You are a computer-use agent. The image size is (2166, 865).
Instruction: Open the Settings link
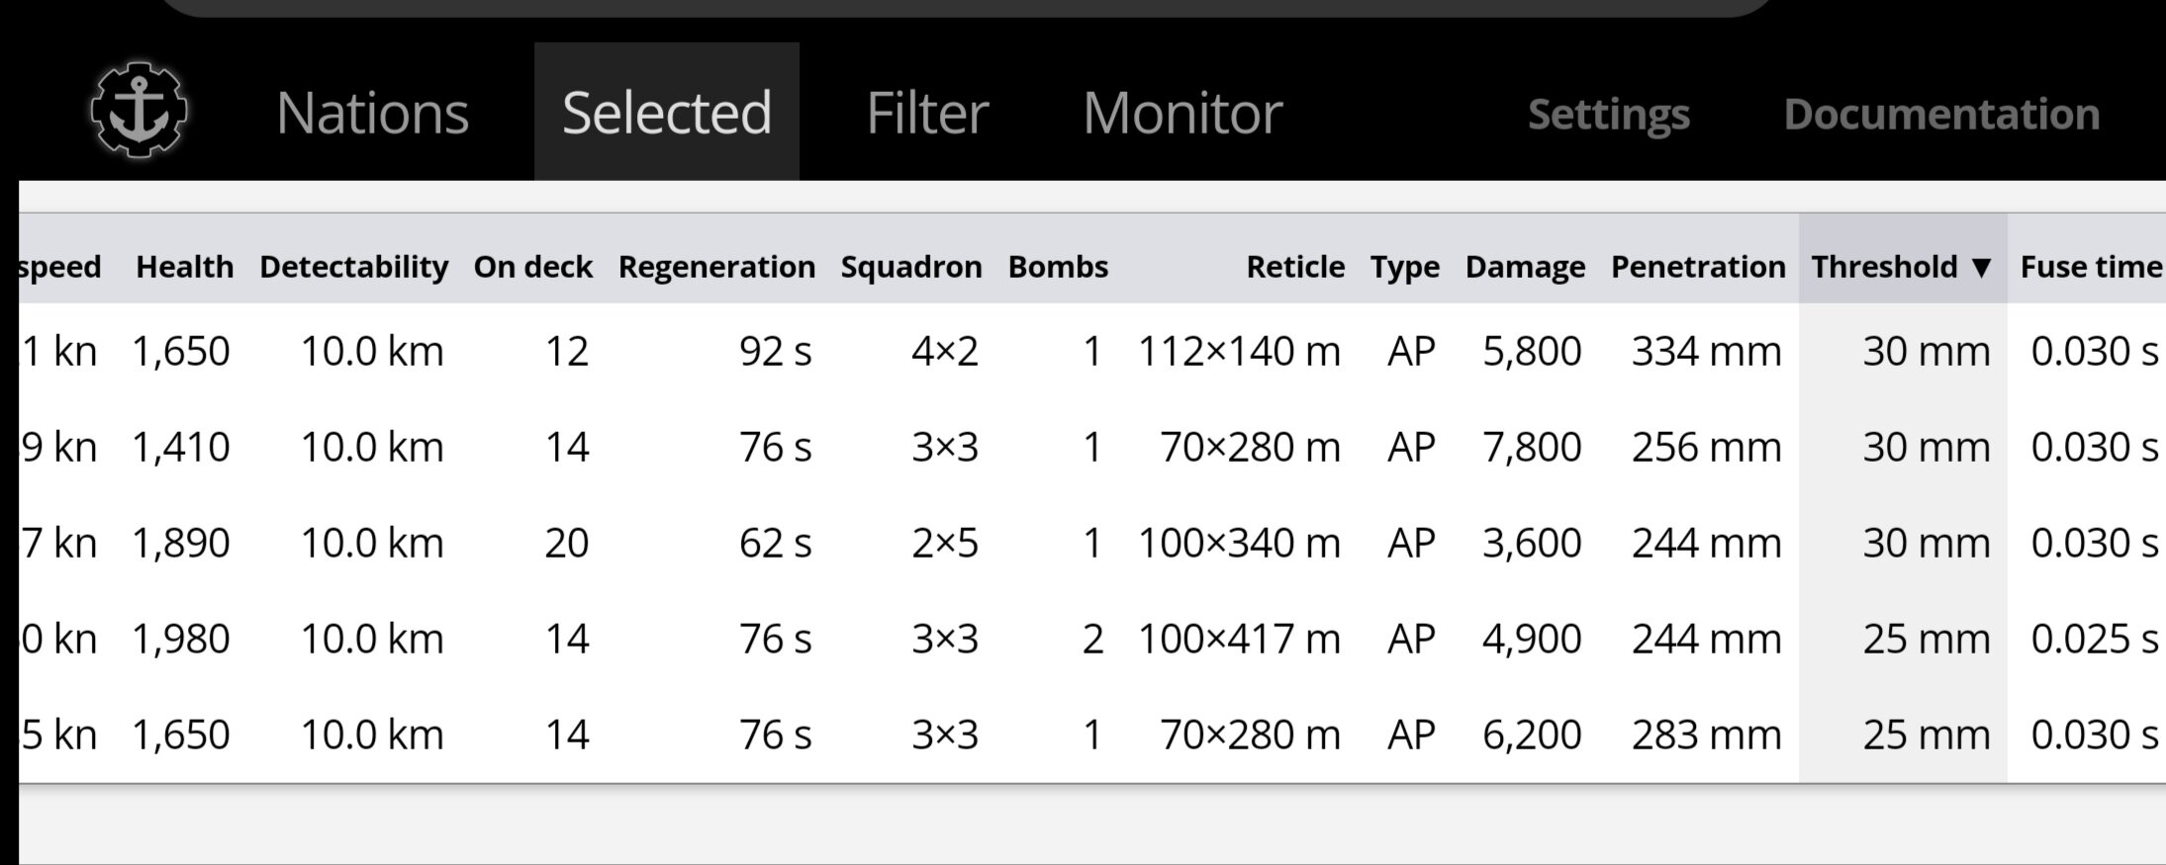pos(1608,115)
